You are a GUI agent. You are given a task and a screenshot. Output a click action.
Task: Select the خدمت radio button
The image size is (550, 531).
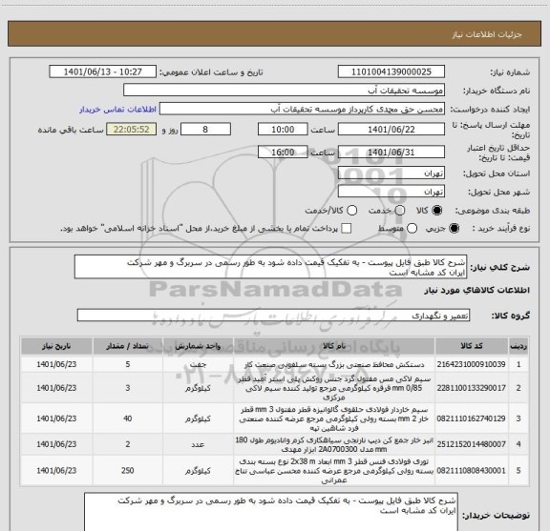click(400, 211)
